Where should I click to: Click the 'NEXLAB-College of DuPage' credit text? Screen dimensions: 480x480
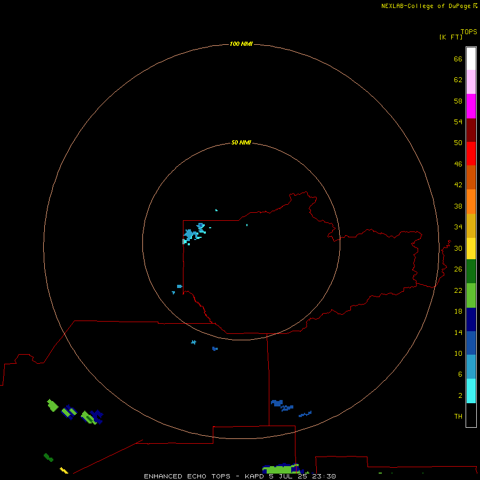coord(427,6)
